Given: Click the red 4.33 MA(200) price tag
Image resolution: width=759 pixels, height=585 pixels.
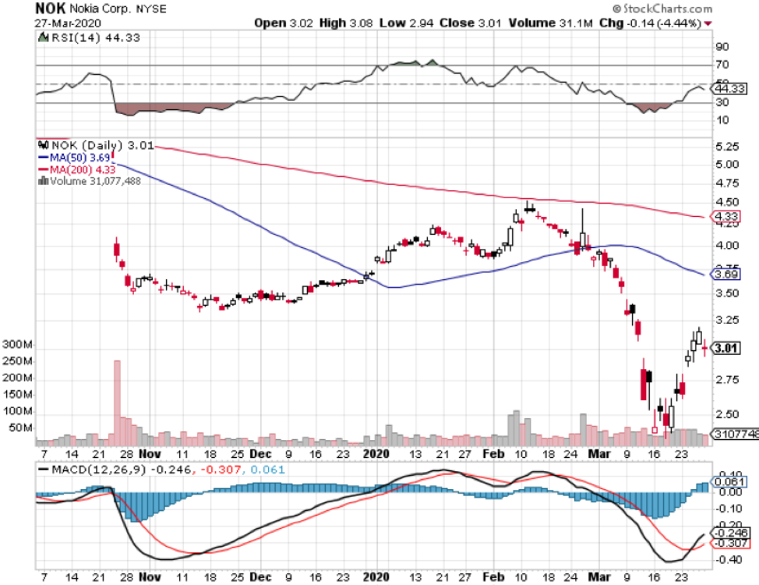Looking at the screenshot, I should tap(725, 217).
